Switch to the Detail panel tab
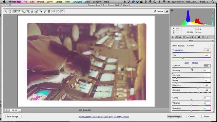Image resolution: width=217 pixels, height=122 pixels. pyautogui.click(x=180, y=37)
